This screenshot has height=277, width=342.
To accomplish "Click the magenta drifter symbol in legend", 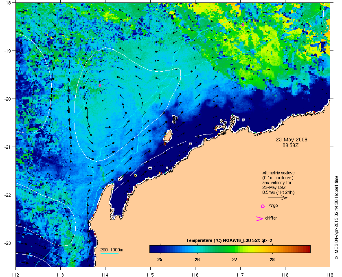I will 260,219.
